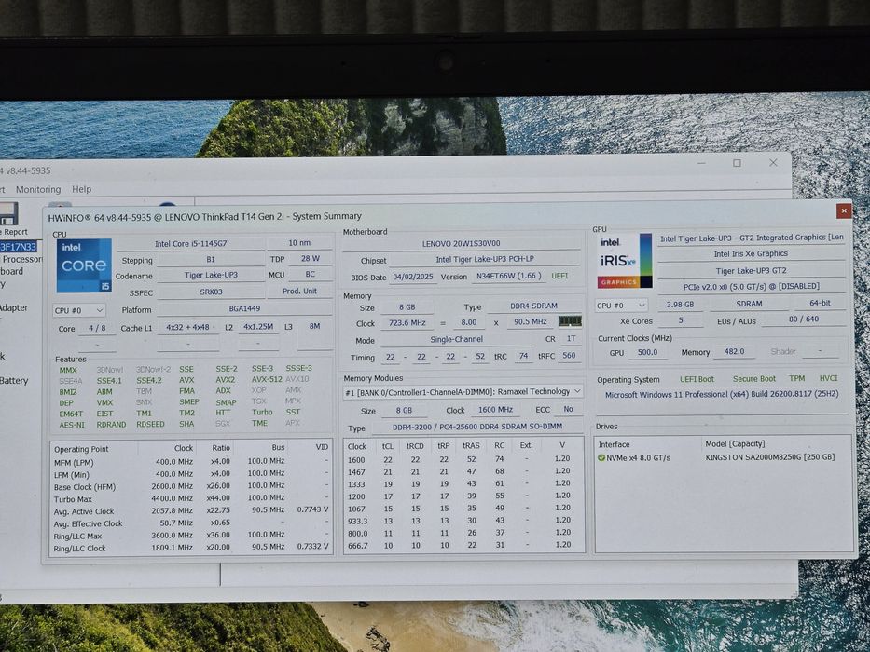Click the module Clock value 1600 MHz

(495, 410)
